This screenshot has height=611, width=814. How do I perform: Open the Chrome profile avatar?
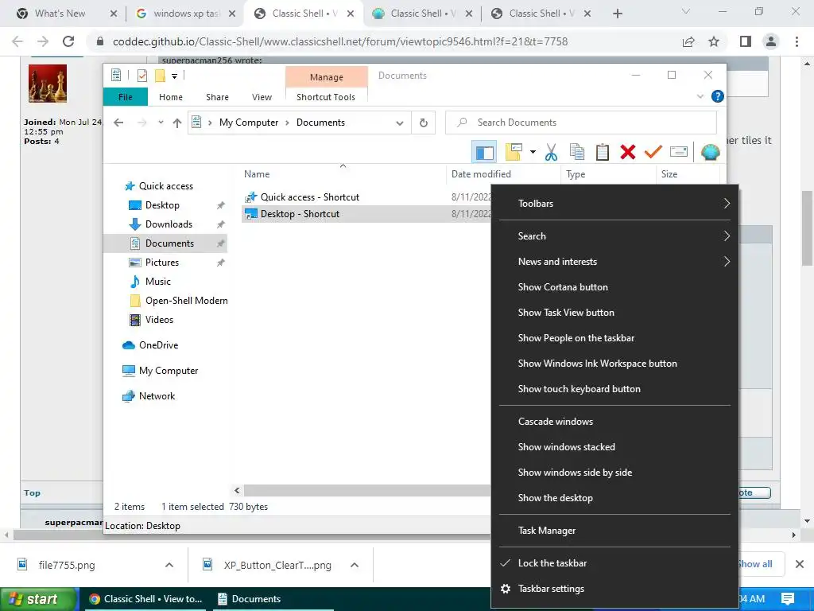(x=771, y=41)
